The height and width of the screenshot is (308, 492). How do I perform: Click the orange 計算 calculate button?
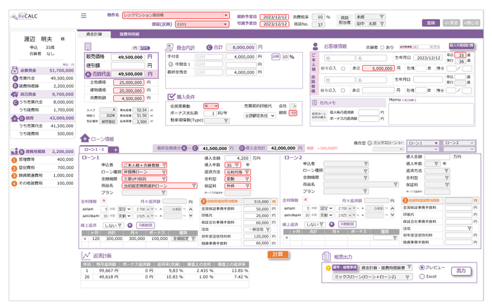279,254
